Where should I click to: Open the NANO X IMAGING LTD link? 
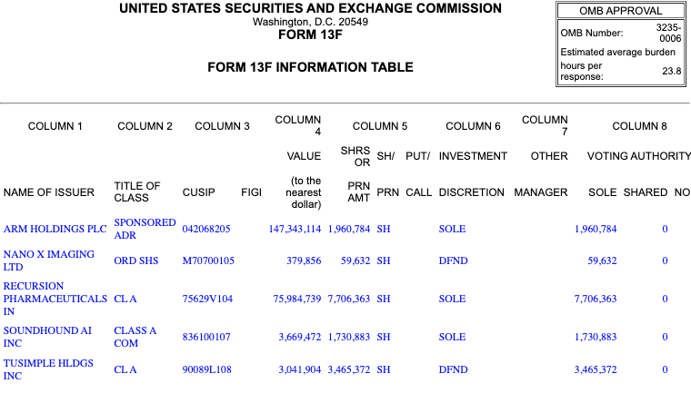pyautogui.click(x=49, y=260)
